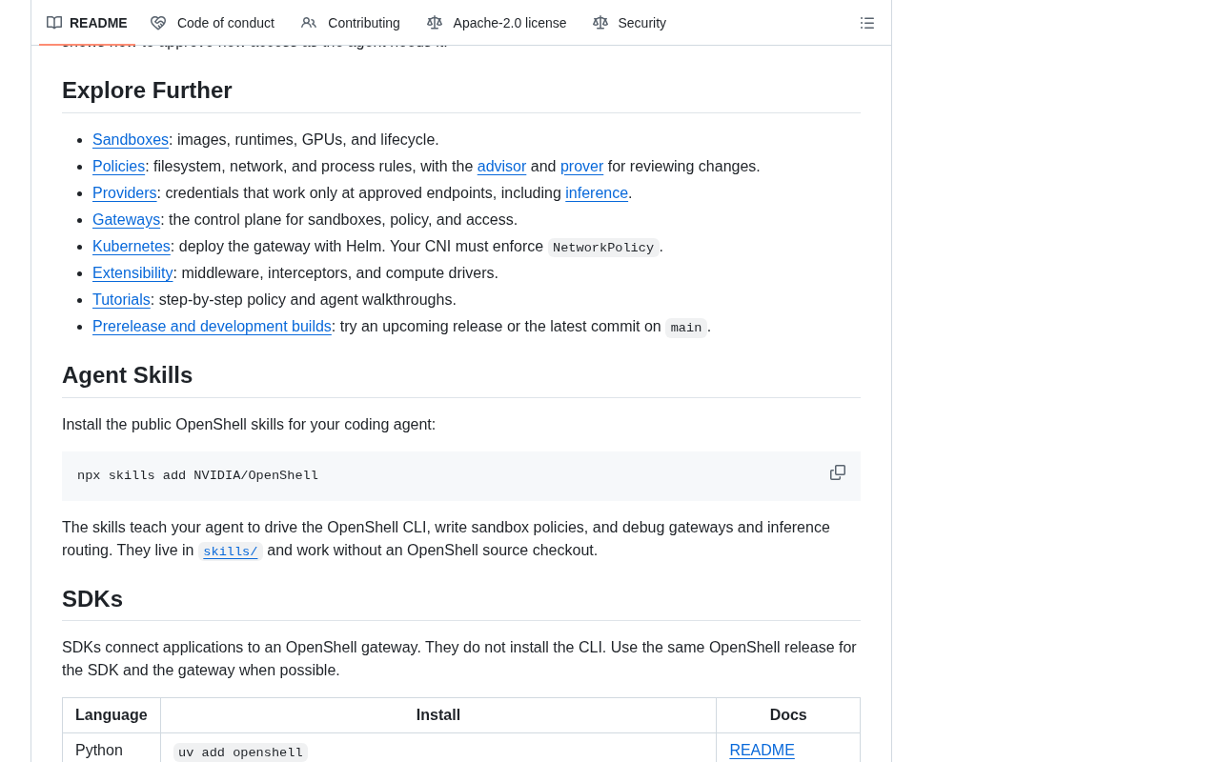Viewport: 1220px width, 762px height.
Task: Open the Code of conduct tab
Action: [213, 23]
